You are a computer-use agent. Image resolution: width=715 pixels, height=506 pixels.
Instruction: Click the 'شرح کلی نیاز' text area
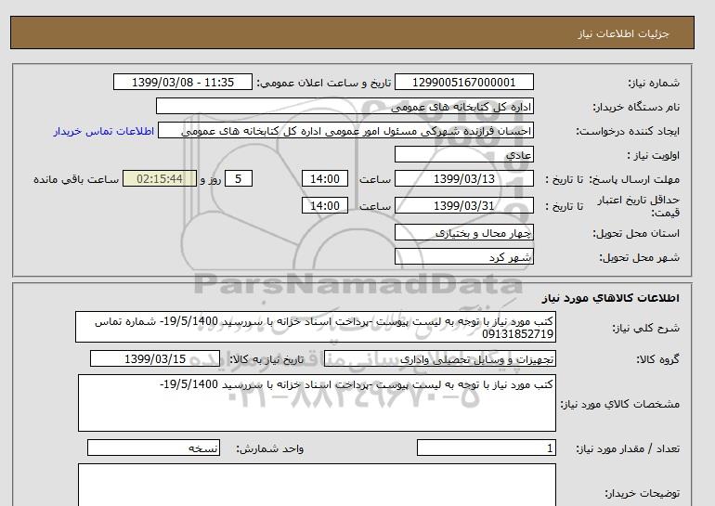pos(316,327)
